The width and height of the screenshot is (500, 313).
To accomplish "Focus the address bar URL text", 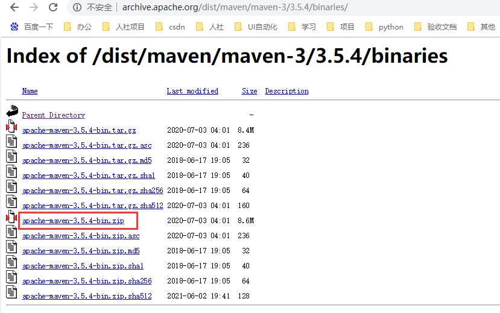I will coord(235,7).
